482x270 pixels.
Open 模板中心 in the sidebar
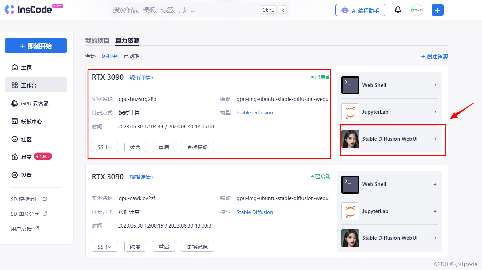pos(36,121)
